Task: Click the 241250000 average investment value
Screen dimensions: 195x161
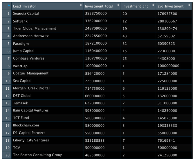Action: coord(167,155)
